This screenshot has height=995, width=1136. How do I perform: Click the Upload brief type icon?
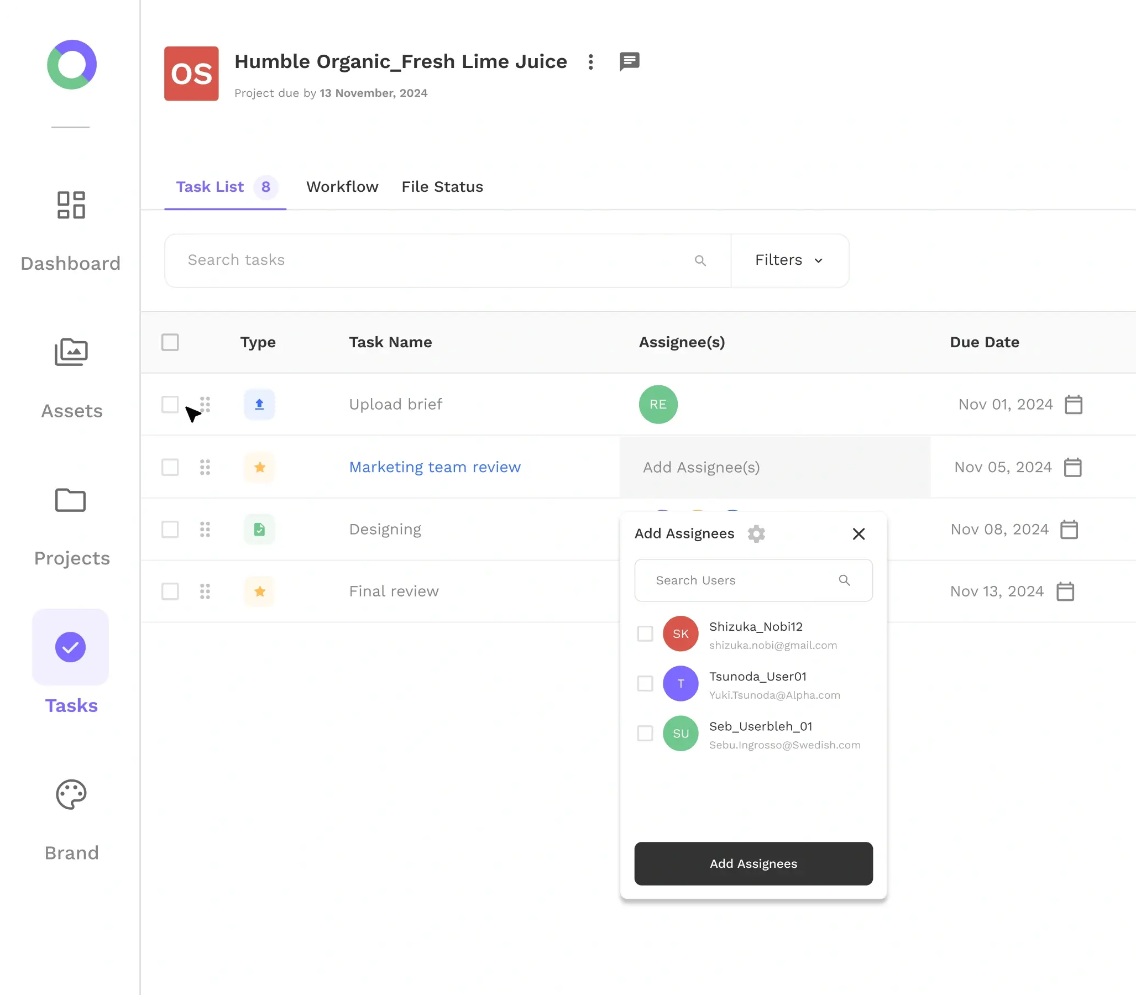point(259,404)
